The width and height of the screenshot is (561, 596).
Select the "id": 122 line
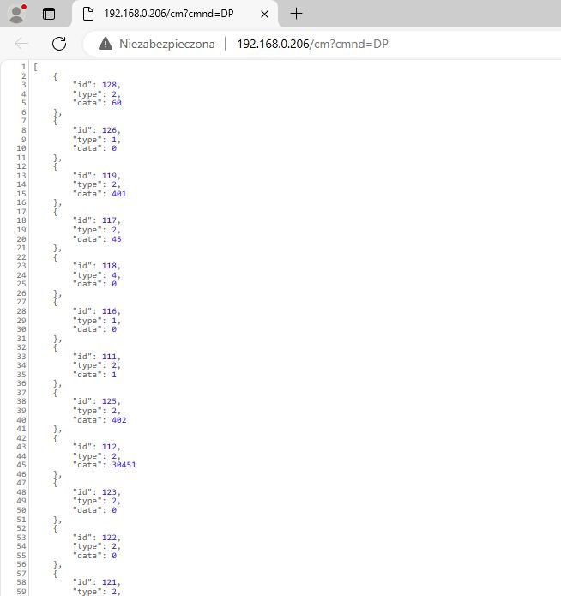97,538
